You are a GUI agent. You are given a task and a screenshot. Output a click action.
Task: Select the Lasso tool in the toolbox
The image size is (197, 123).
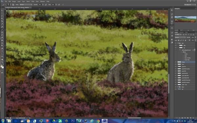pos(2,16)
